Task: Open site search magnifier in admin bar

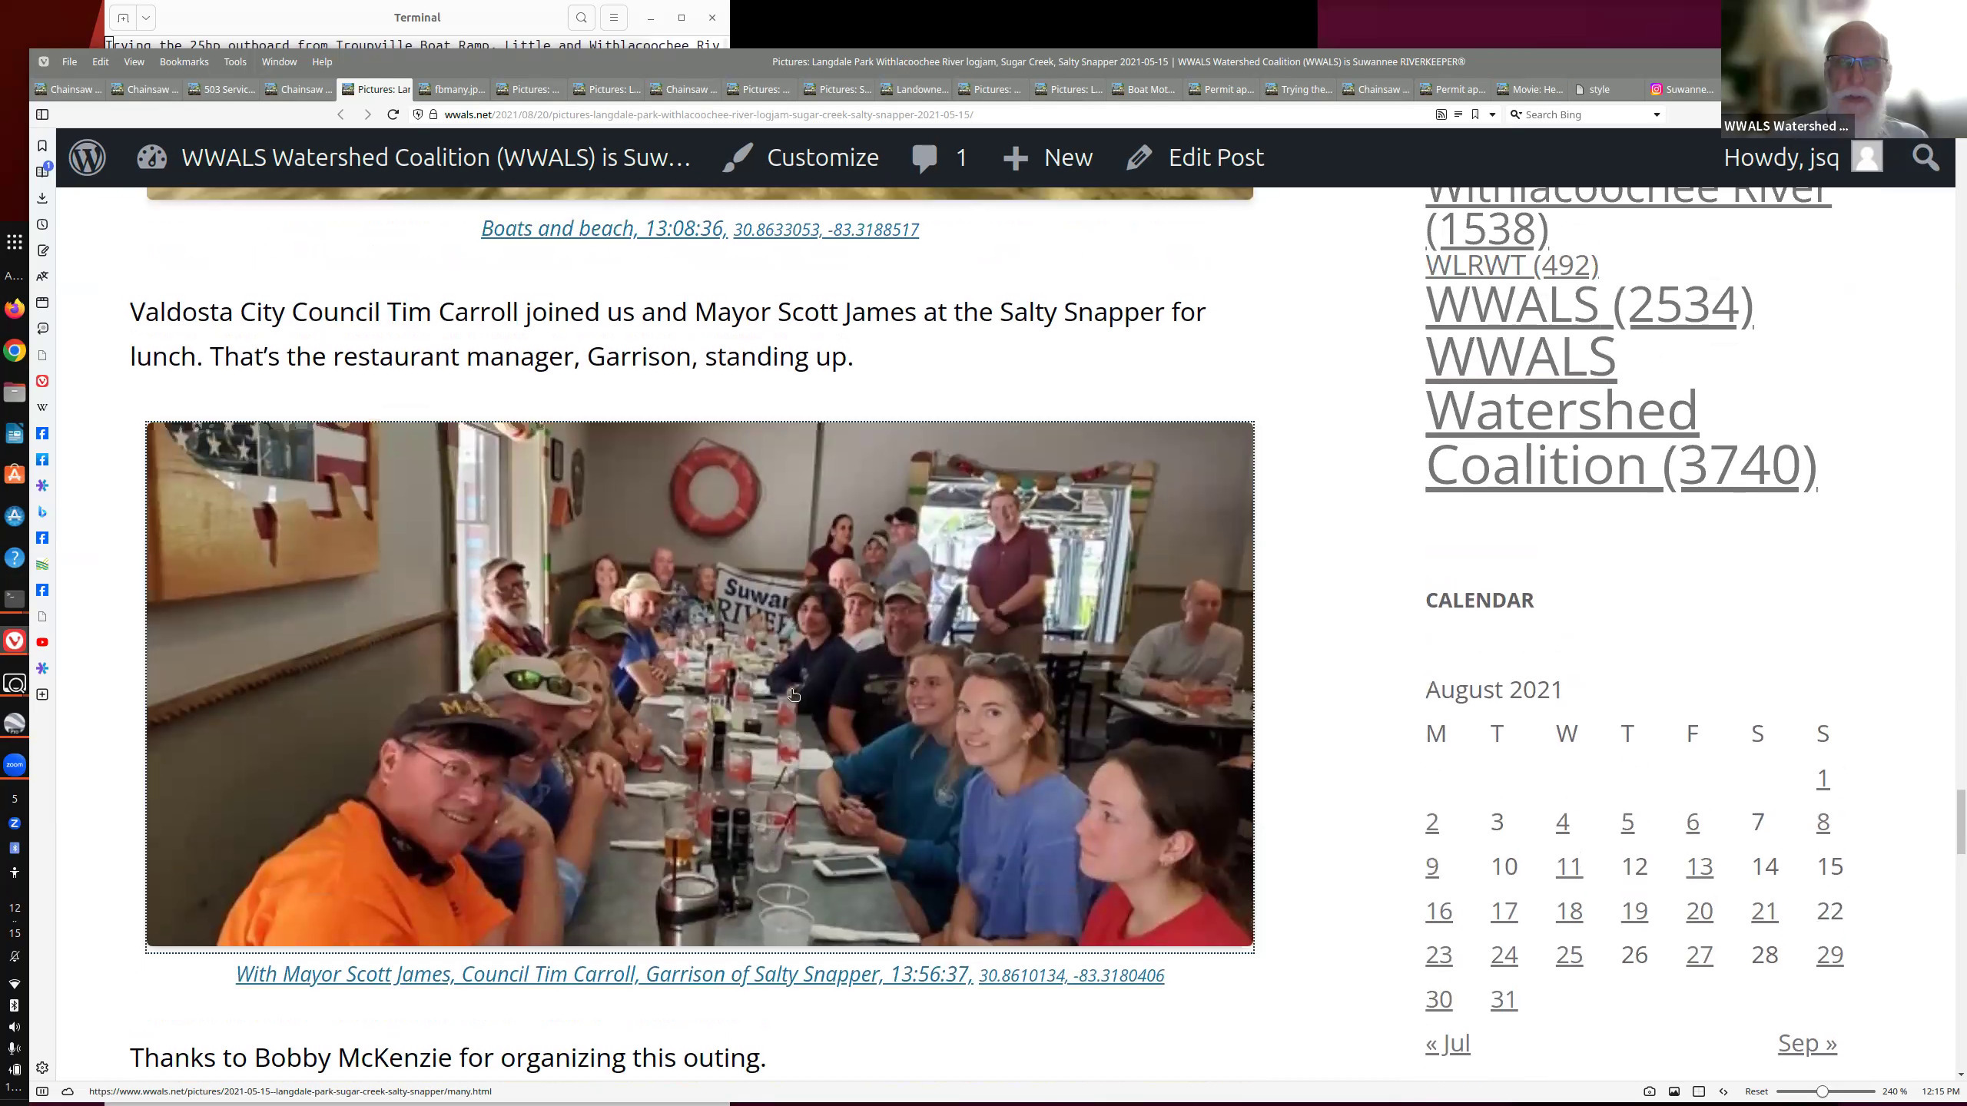Action: (1925, 157)
